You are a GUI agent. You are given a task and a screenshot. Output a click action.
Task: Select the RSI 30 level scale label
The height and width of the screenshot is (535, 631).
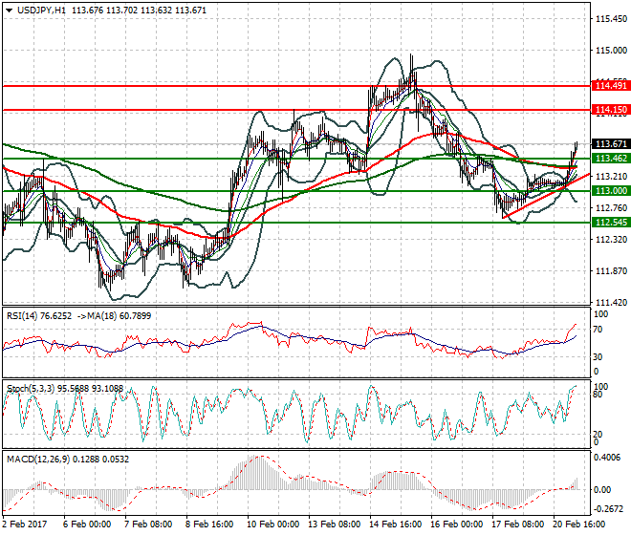(598, 356)
